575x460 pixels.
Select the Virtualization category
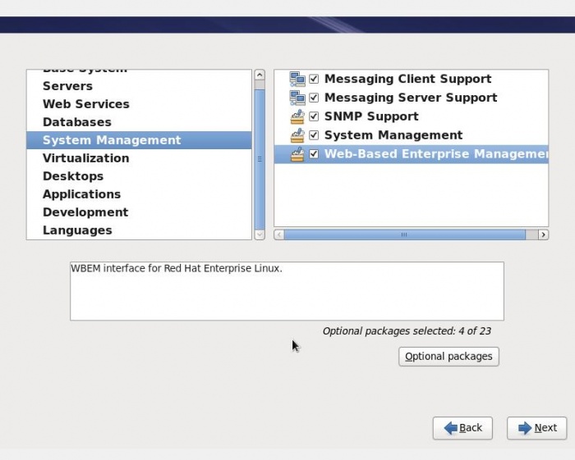point(139,158)
